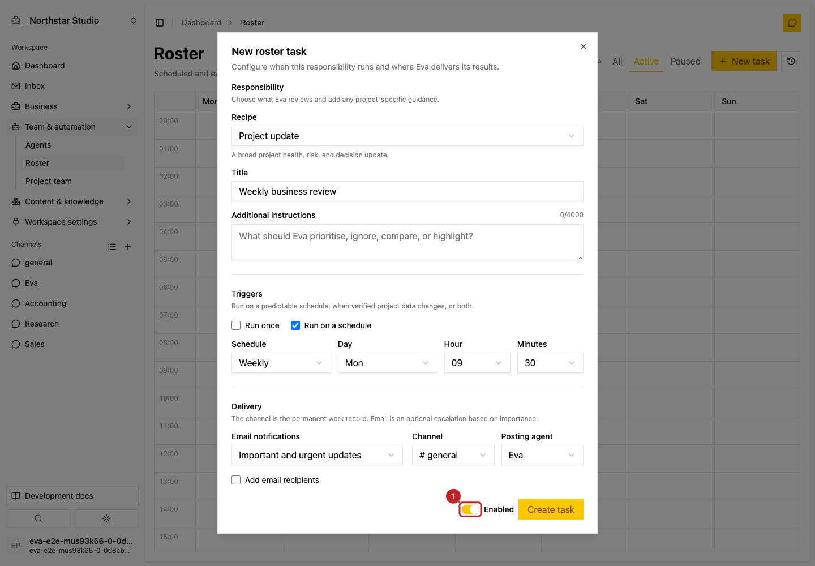Click the Inbox envelope icon

tap(16, 86)
